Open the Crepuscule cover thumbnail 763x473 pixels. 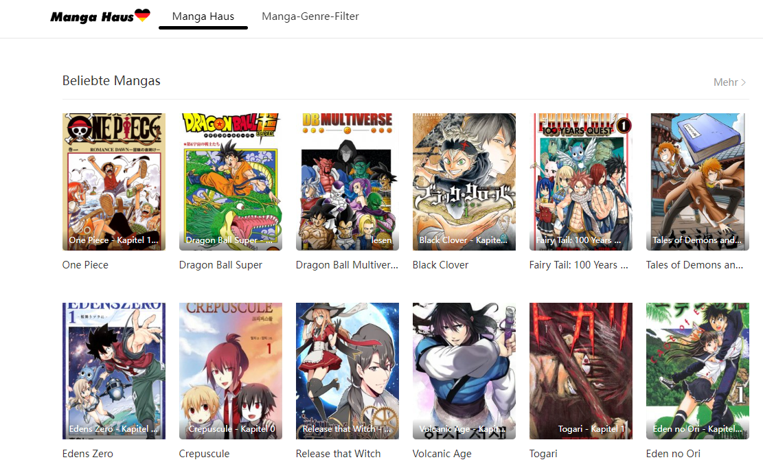coord(231,371)
